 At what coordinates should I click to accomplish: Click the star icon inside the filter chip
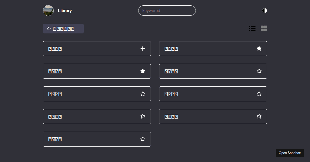[x=49, y=28]
